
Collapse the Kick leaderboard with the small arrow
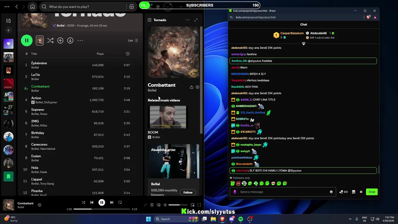303,44
